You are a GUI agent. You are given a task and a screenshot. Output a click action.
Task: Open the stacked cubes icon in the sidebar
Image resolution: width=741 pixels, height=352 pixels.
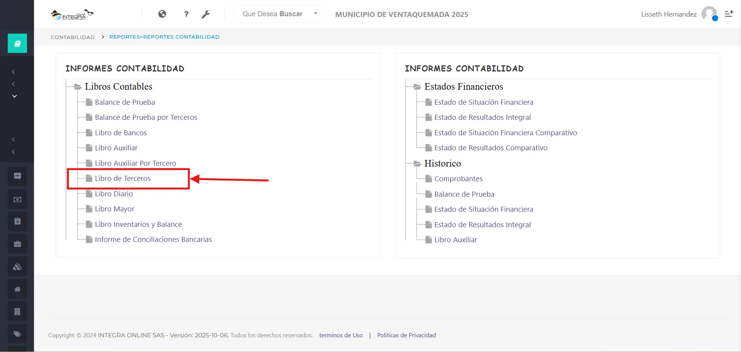click(17, 267)
